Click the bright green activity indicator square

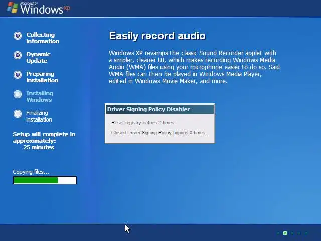tap(285, 233)
